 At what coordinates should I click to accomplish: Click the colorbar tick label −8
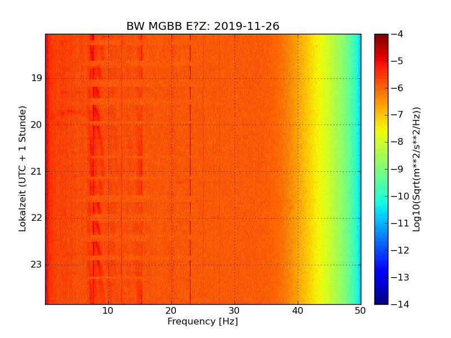[x=397, y=142]
